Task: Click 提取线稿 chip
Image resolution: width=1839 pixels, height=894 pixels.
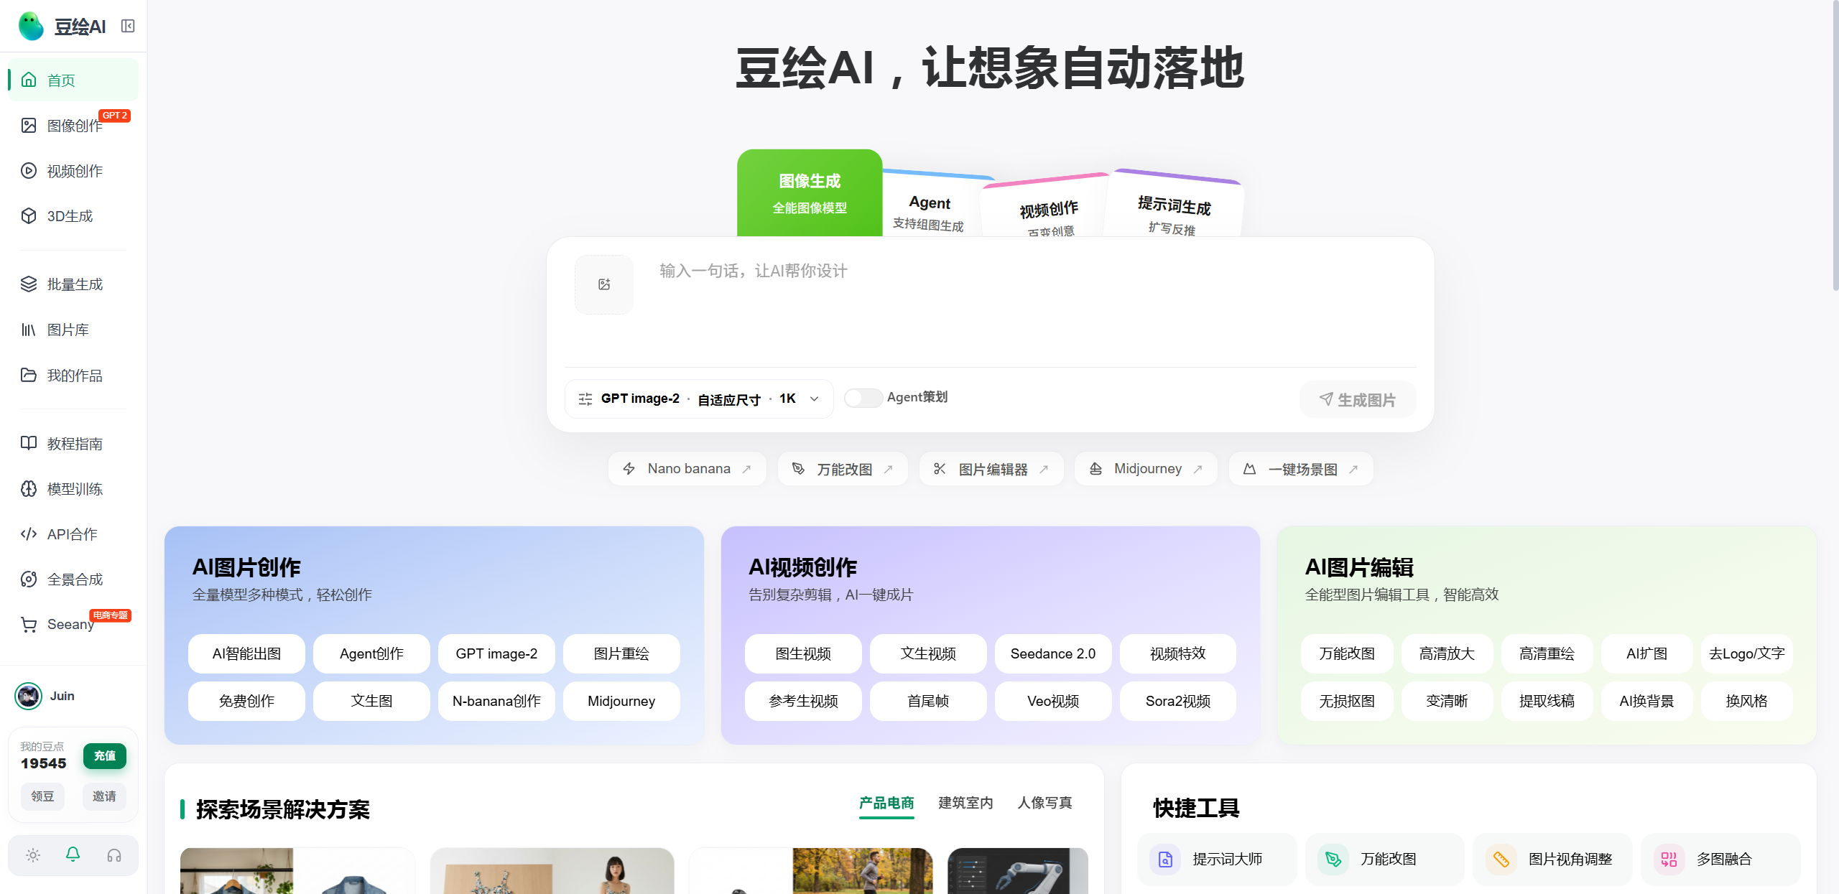Action: click(x=1547, y=701)
